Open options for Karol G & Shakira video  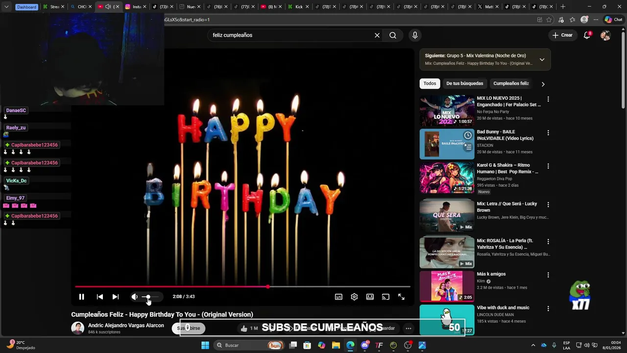[548, 166]
